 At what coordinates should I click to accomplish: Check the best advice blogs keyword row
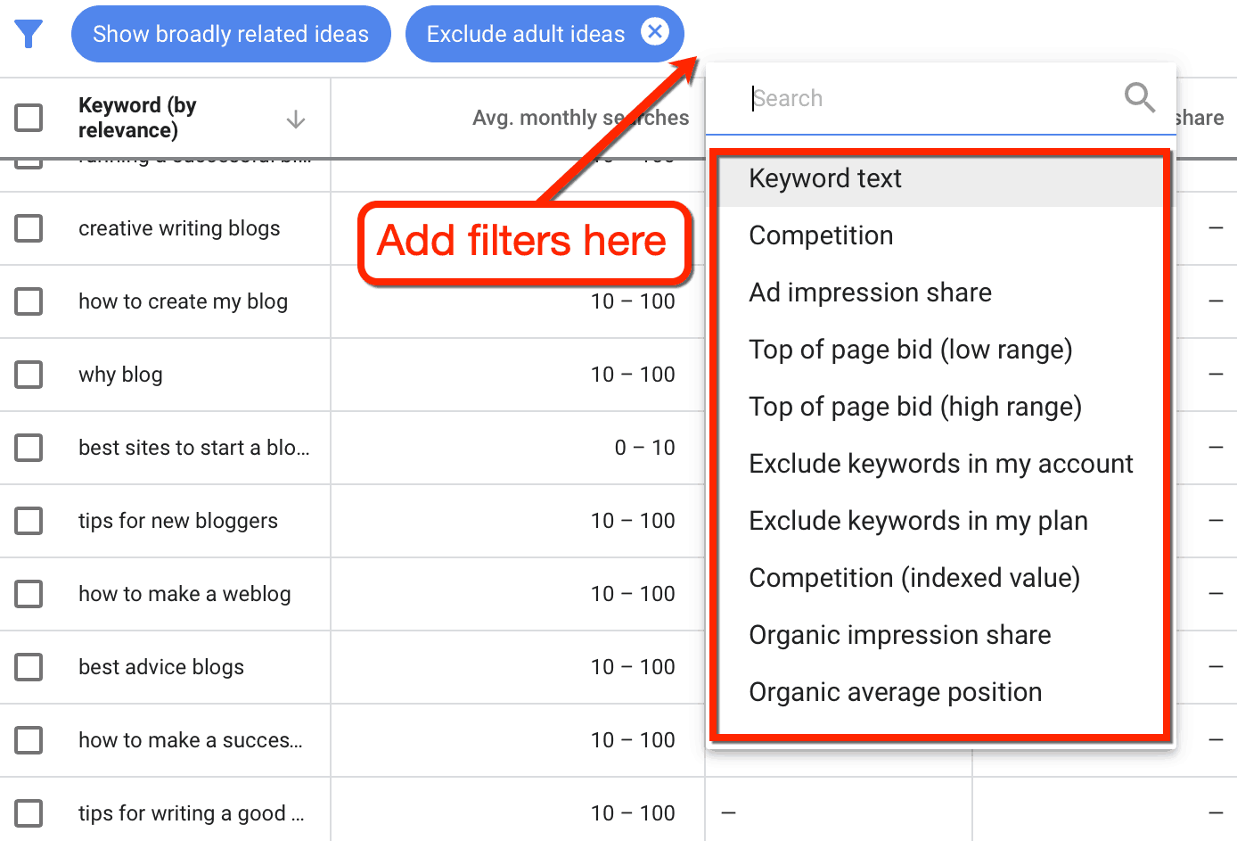pos(29,667)
